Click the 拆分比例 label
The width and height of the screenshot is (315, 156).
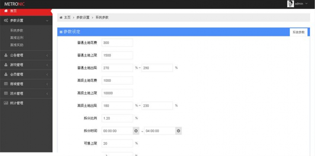click(90, 118)
